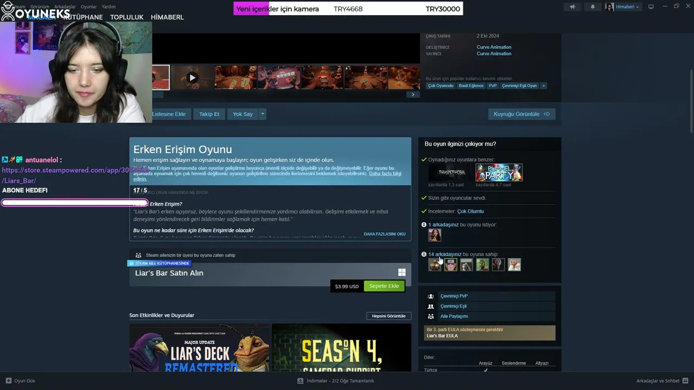694x390 pixels.
Task: Click the Steam family member icon
Action: coord(138,255)
